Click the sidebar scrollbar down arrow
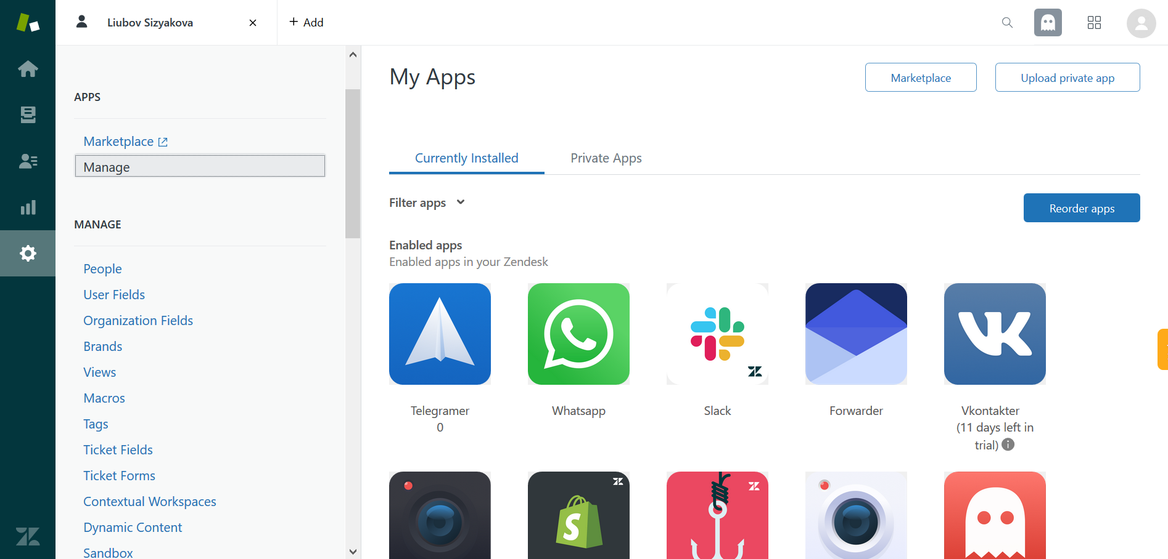Screen dimensions: 1168x559 pos(353,552)
